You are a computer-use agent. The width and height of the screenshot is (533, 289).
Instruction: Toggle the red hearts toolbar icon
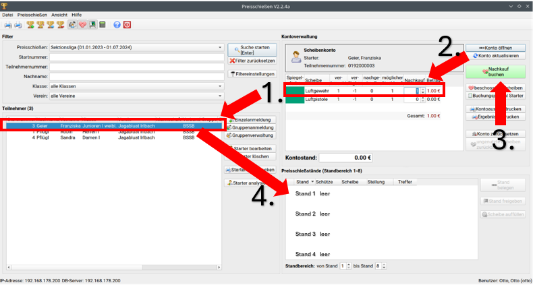pos(83,24)
